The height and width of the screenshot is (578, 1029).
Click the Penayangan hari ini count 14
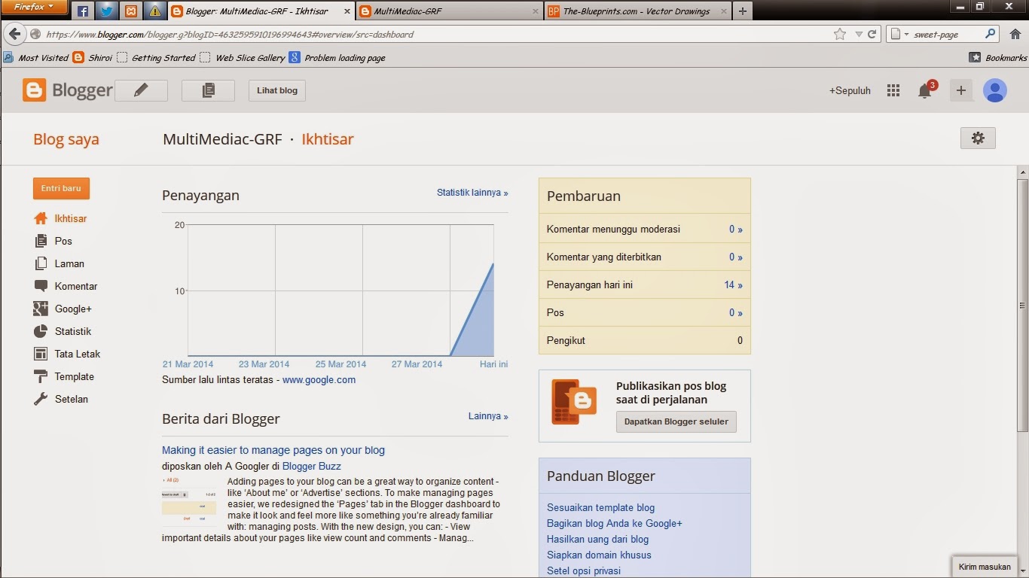point(733,285)
